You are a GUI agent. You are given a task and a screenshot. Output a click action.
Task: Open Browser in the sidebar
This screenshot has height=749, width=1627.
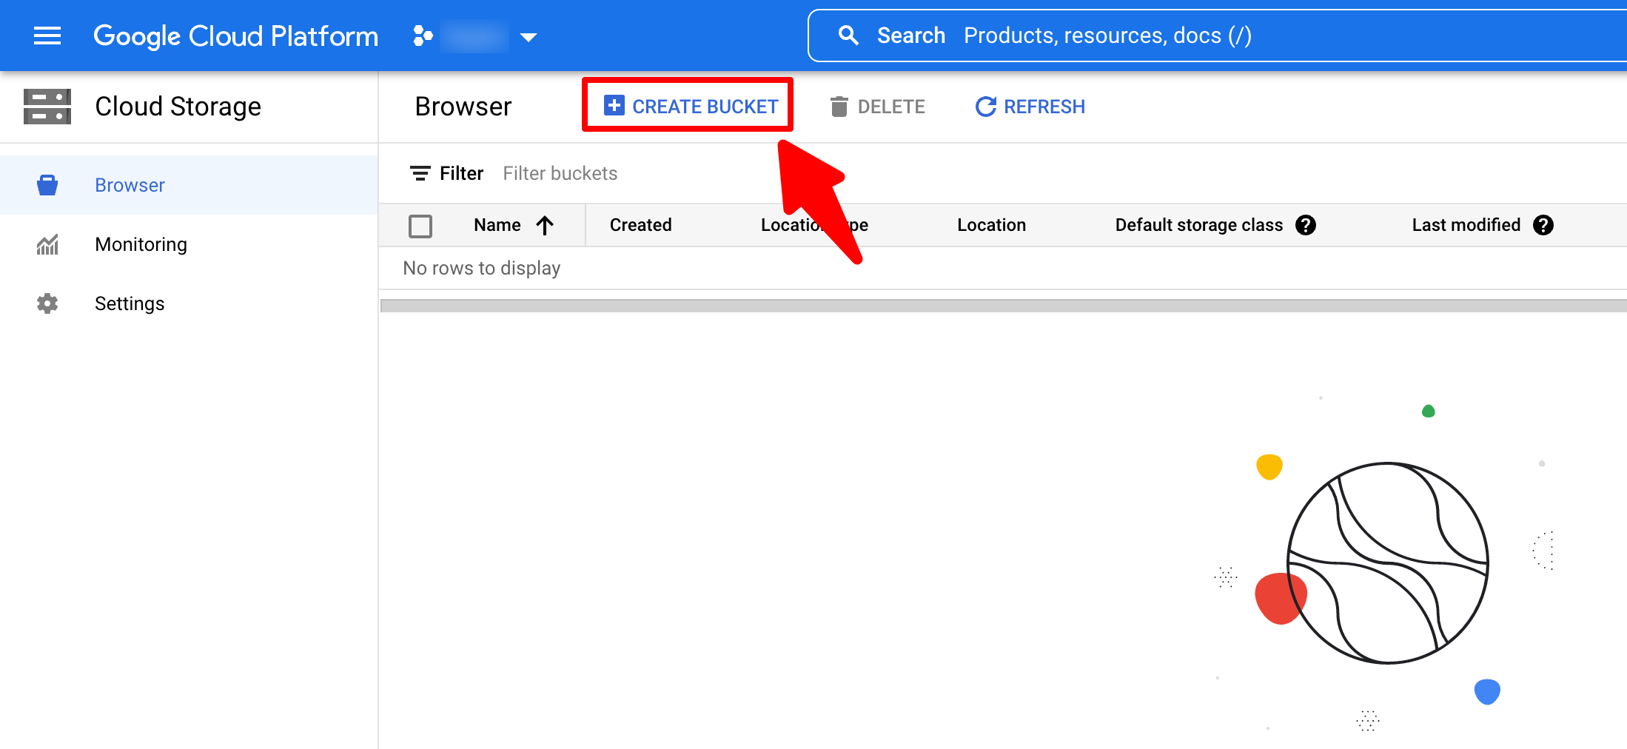pos(130,185)
